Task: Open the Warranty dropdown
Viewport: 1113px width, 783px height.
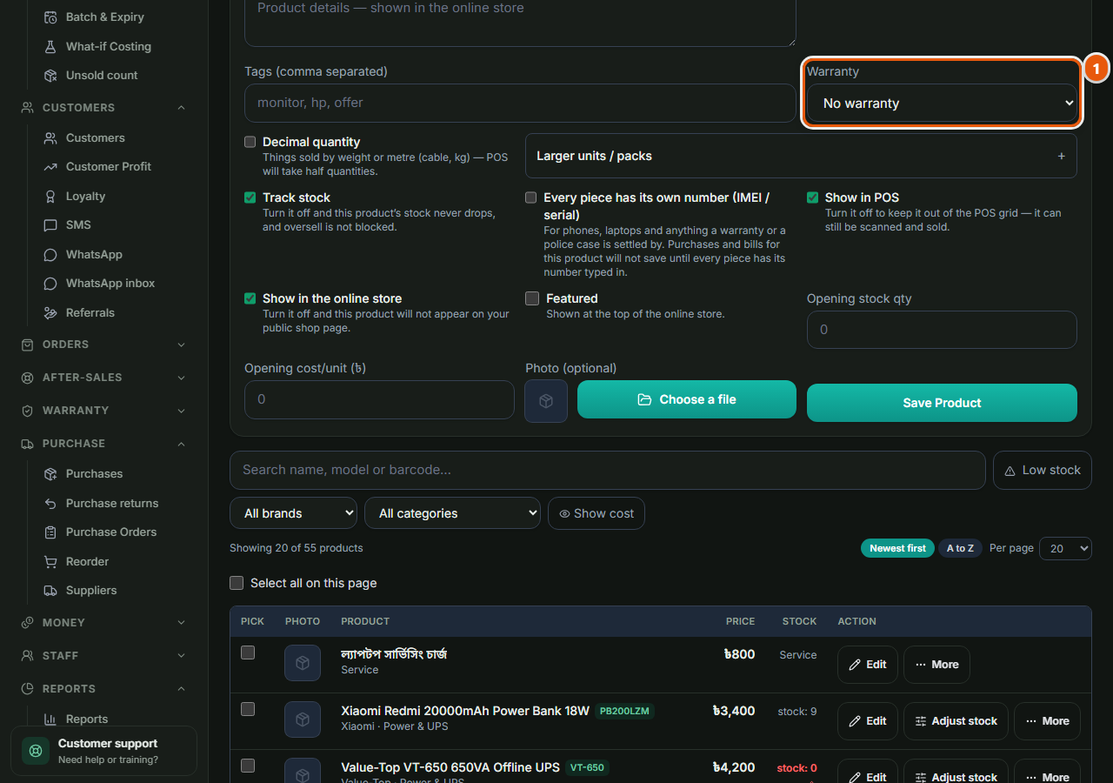Action: pos(942,103)
